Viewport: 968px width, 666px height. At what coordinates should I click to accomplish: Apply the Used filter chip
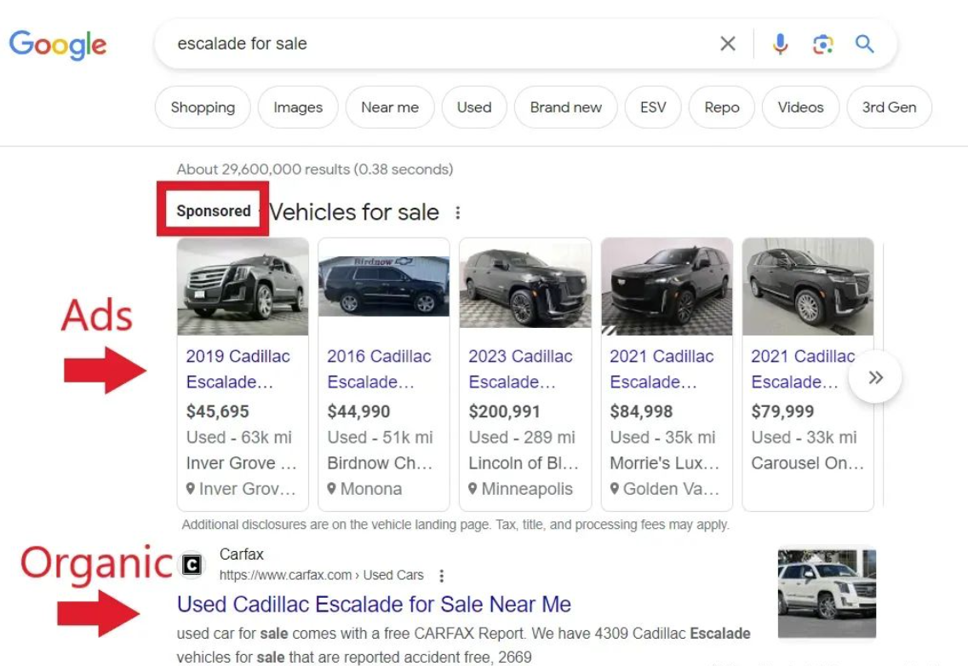pos(474,107)
